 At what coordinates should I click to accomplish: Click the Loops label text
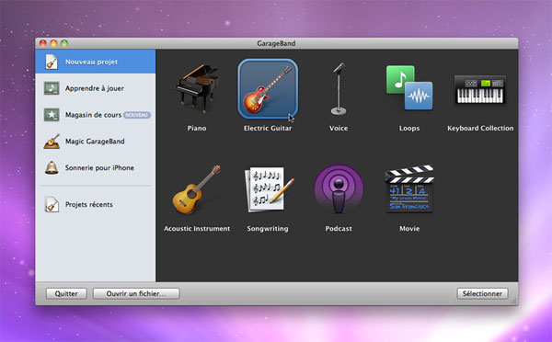(x=409, y=128)
